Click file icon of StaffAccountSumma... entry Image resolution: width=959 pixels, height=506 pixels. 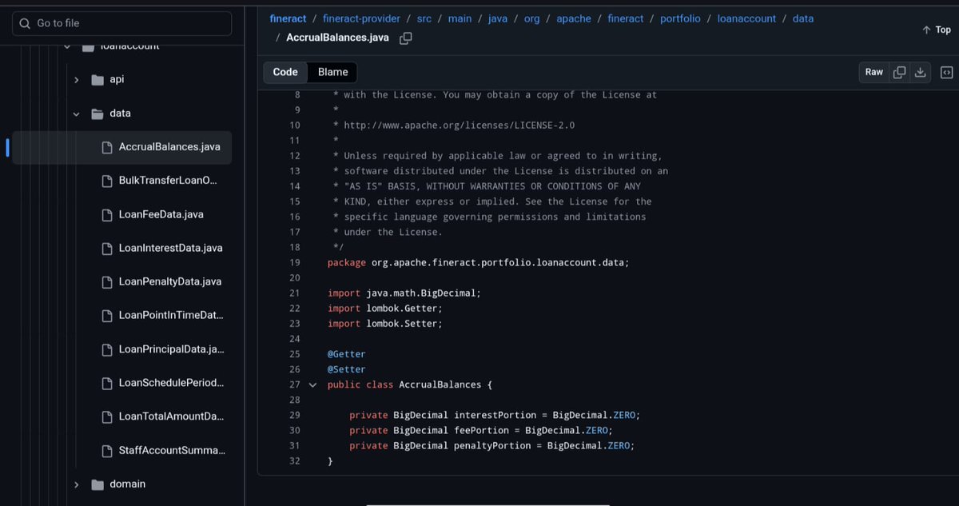pos(107,451)
